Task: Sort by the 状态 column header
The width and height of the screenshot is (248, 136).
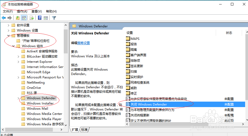Action: pos(229,33)
